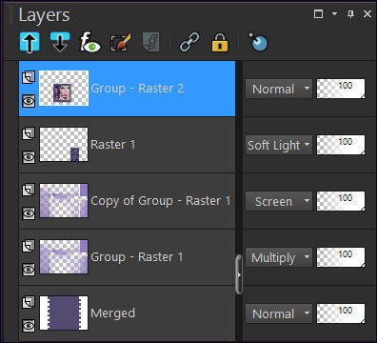Click the layer styles script icon
This screenshot has width=377, height=343.
(151, 42)
